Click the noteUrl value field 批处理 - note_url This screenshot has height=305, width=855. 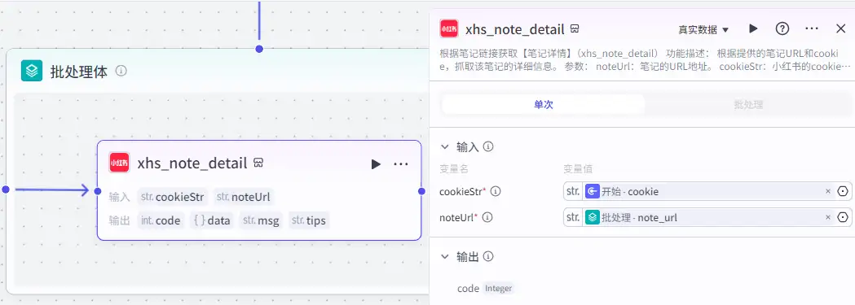[707, 217]
